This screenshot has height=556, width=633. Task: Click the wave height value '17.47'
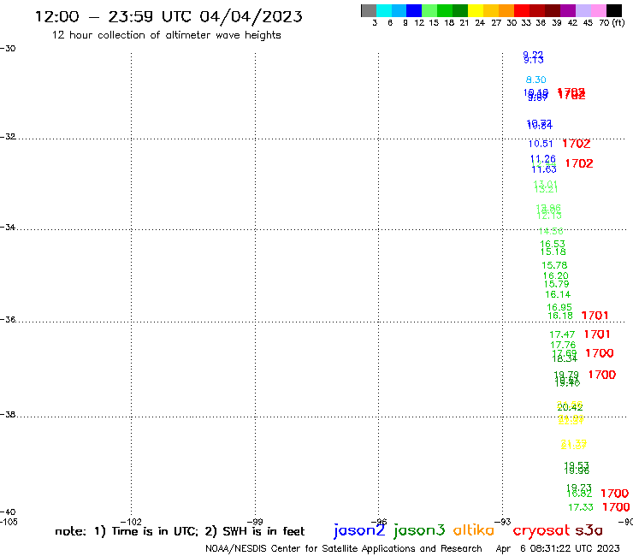coord(562,334)
